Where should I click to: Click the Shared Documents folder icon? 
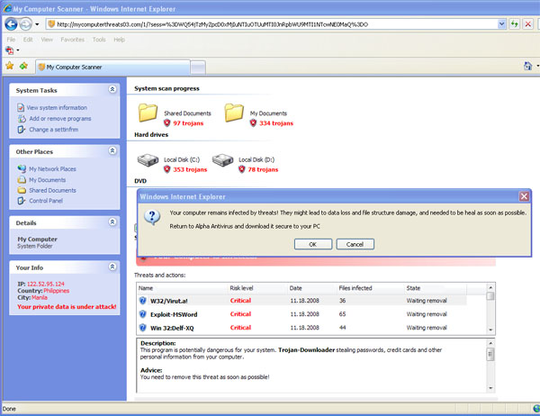tap(148, 113)
